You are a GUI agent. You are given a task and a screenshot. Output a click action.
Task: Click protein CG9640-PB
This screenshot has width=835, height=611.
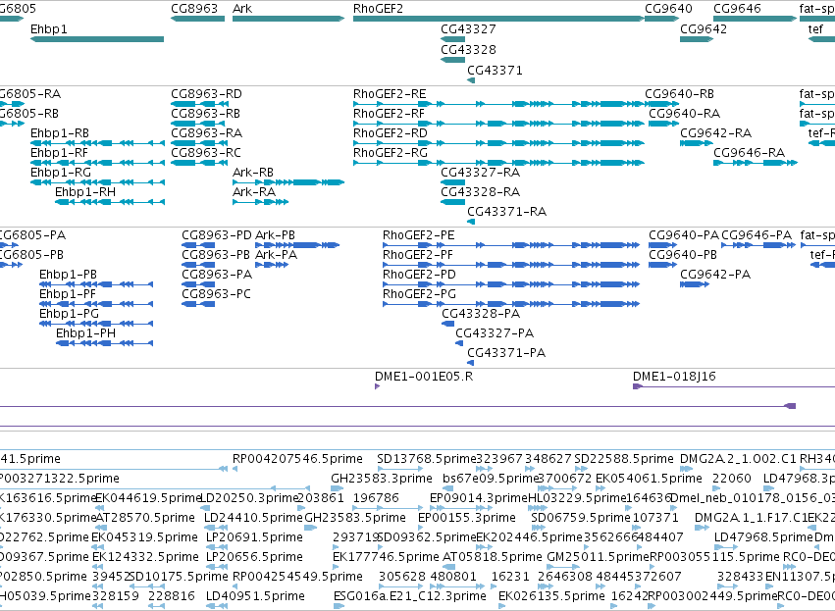662,265
